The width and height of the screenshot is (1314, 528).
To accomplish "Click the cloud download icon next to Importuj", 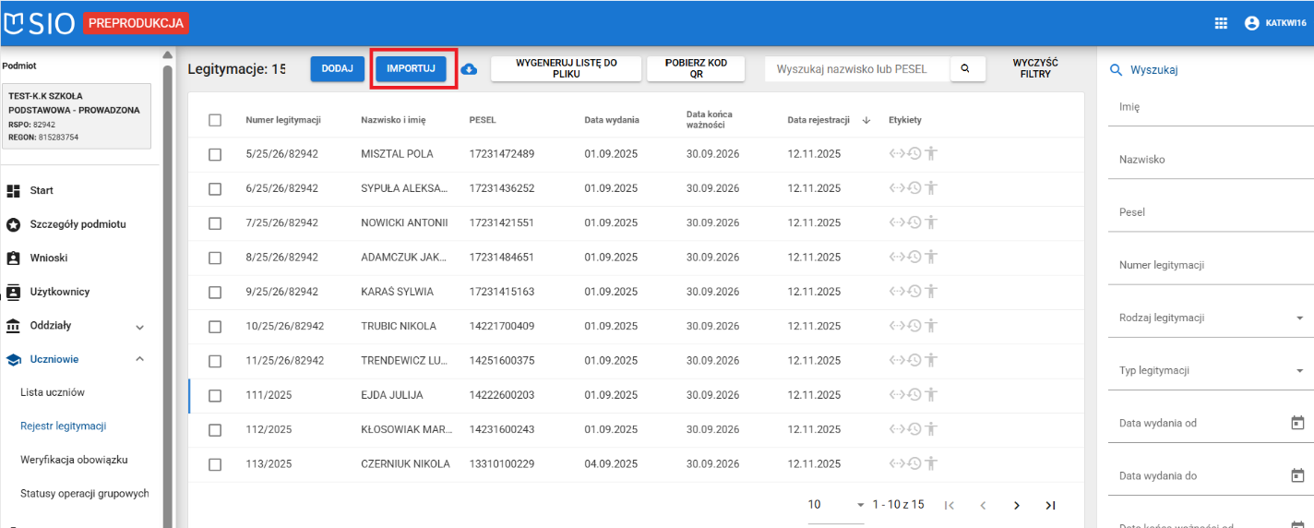I will [469, 69].
